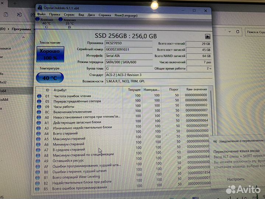Image resolution: width=265 pixels, height=199 pixels.
Task: Expand the Explorer address bar dropdown chevron
Action: pos(230,31)
